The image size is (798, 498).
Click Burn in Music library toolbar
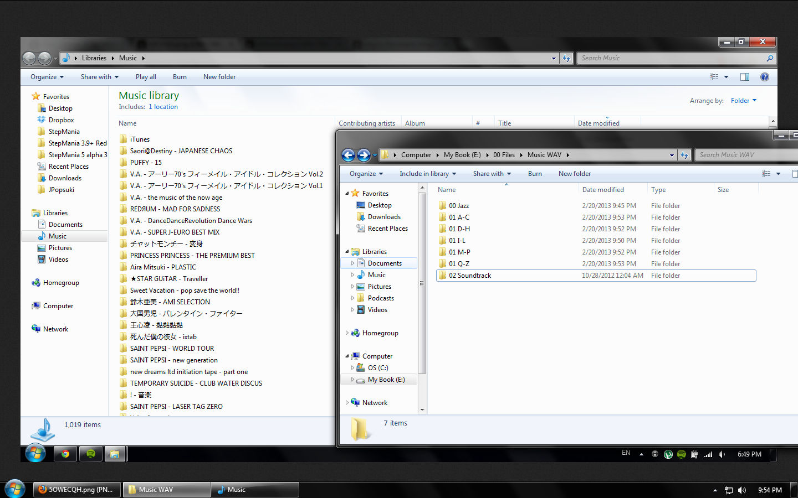[180, 77]
